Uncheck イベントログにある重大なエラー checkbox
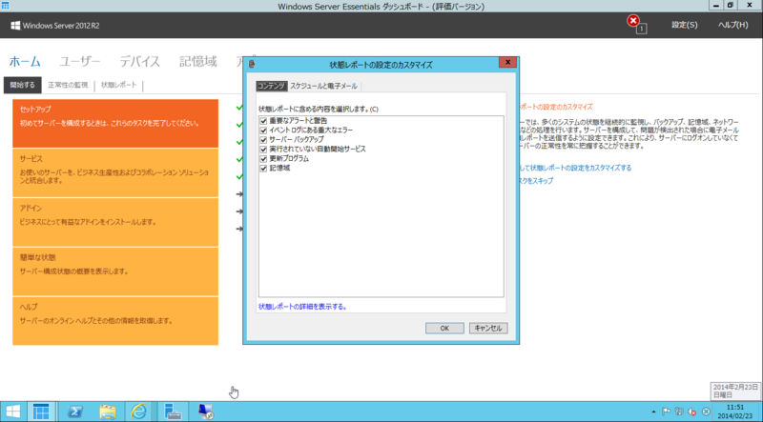This screenshot has width=763, height=422. pos(263,131)
